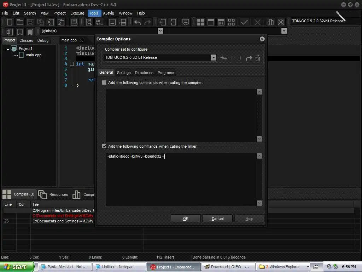Click the Syntax Check checkmark icon
The height and width of the screenshot is (272, 362).
click(244, 22)
